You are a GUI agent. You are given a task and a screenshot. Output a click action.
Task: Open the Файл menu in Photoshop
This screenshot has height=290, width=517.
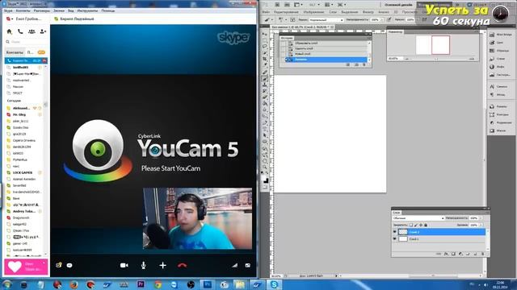pos(266,12)
